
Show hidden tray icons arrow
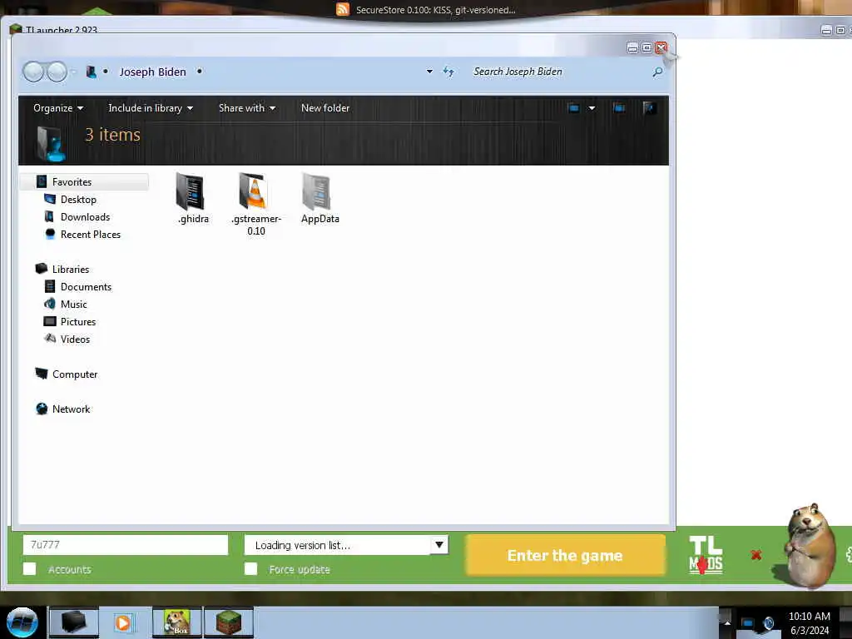727,622
